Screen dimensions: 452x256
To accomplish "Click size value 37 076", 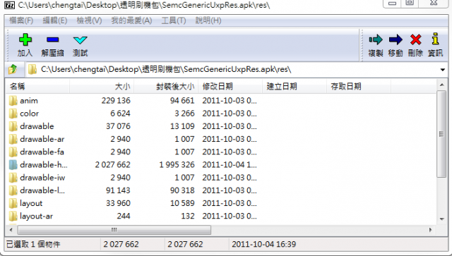I will (118, 126).
